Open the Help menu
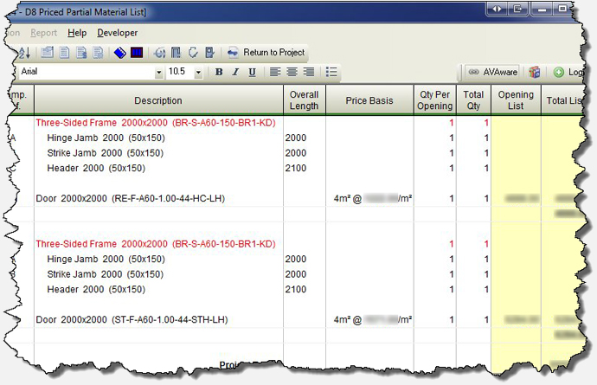Screen dimensions: 597x385 point(77,33)
